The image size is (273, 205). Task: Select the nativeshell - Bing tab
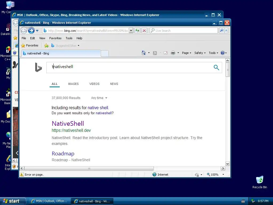(61, 53)
